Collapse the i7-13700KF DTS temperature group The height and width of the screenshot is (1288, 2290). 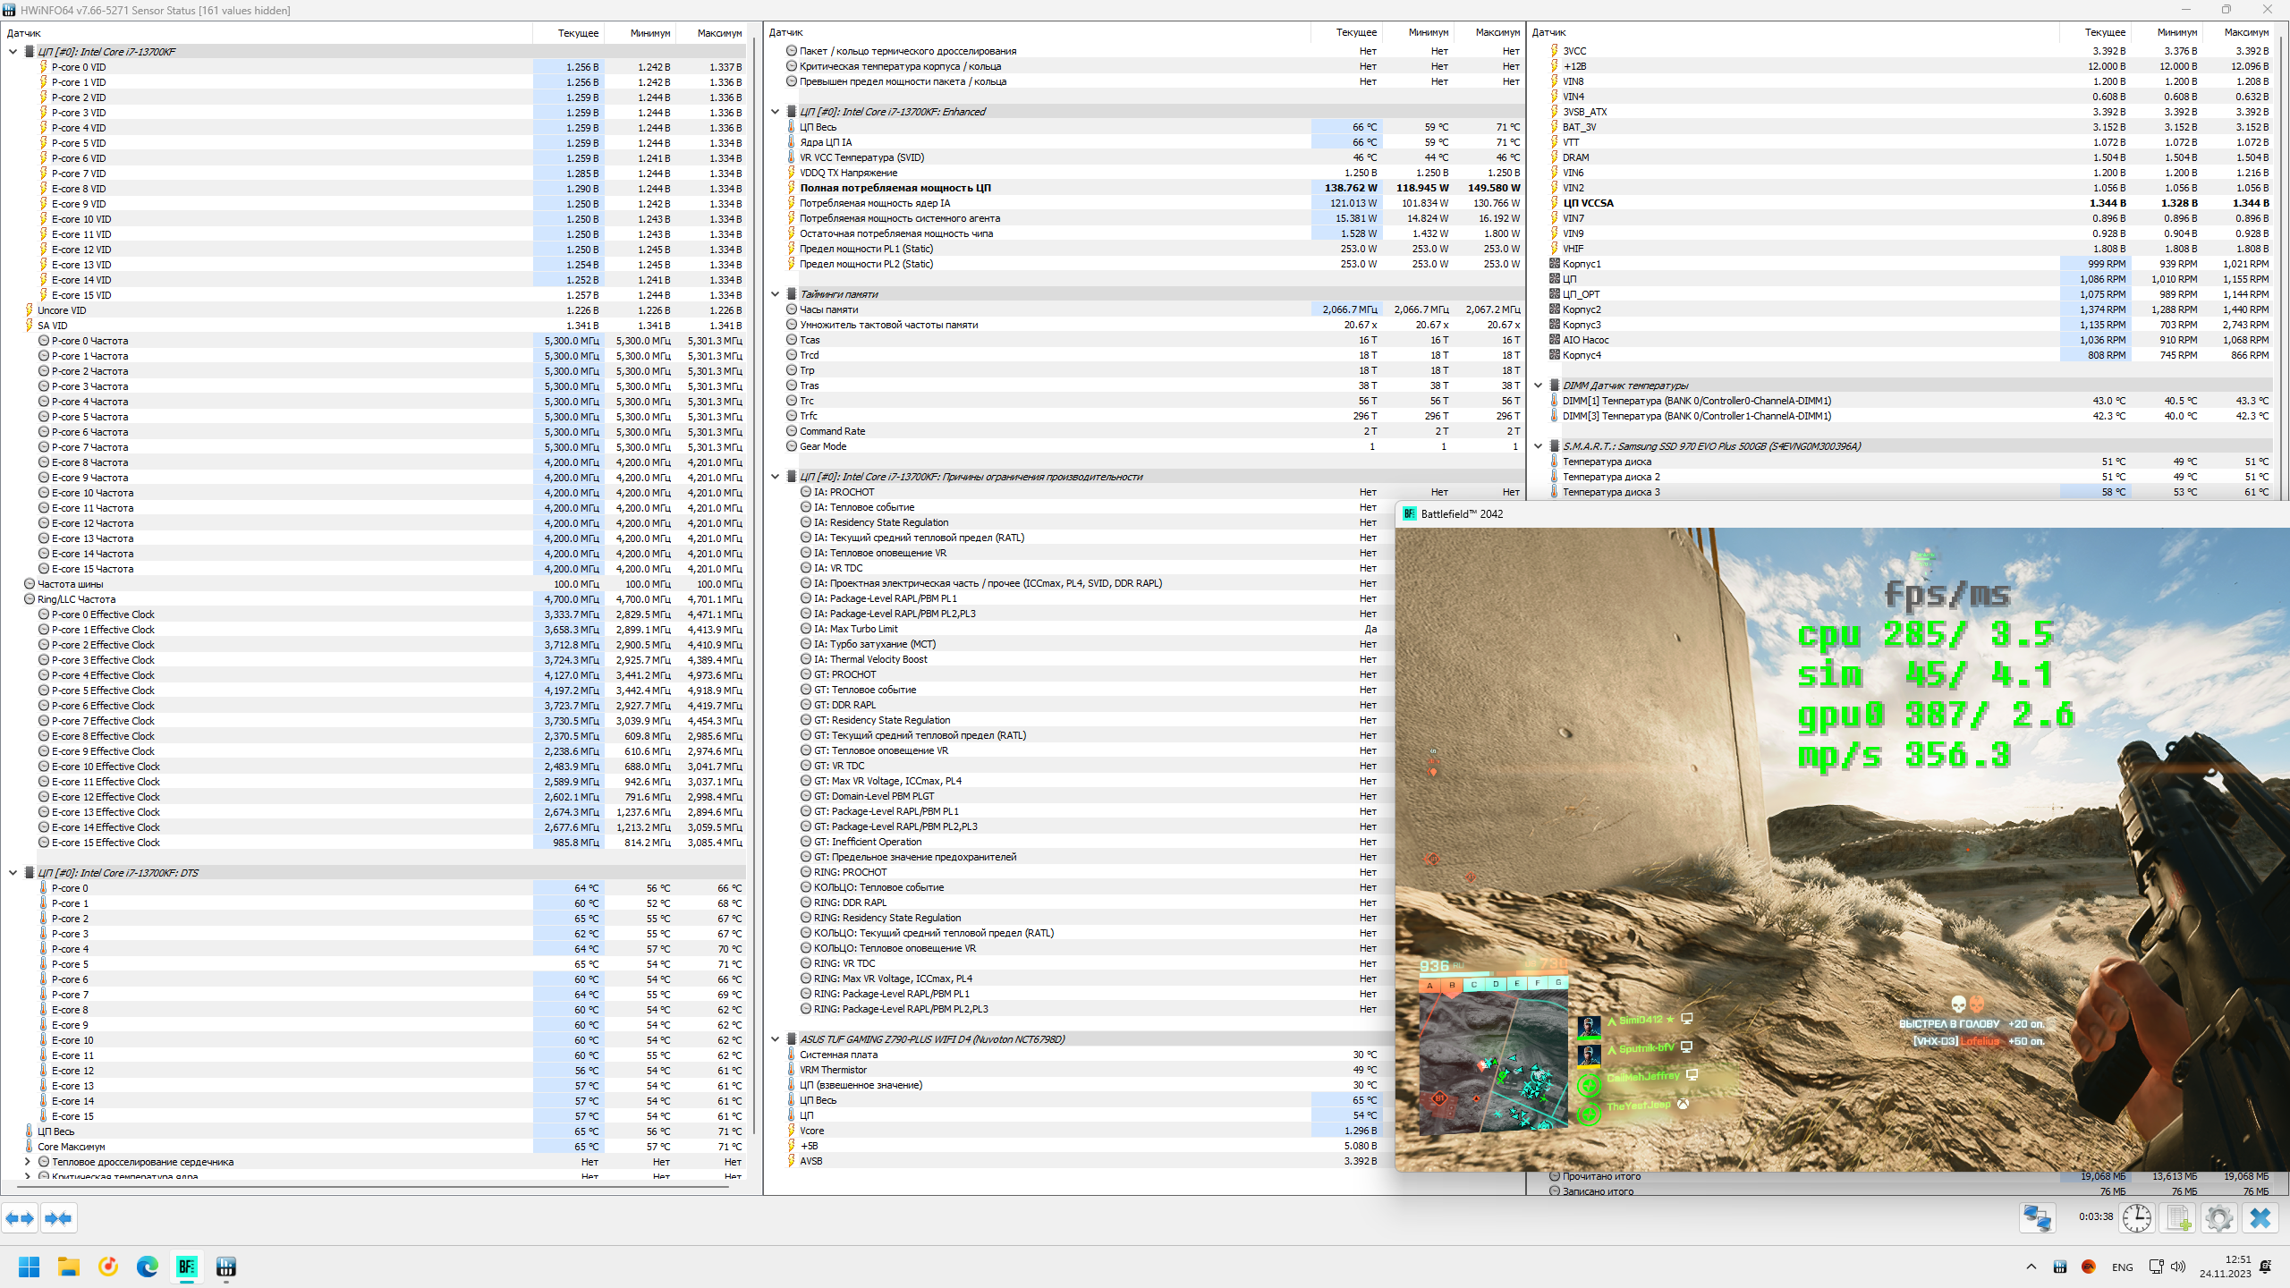click(x=13, y=873)
